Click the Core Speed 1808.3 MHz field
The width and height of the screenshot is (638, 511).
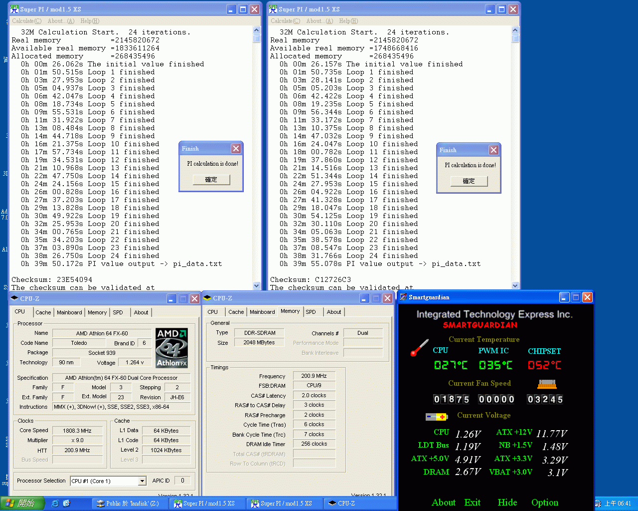(77, 431)
